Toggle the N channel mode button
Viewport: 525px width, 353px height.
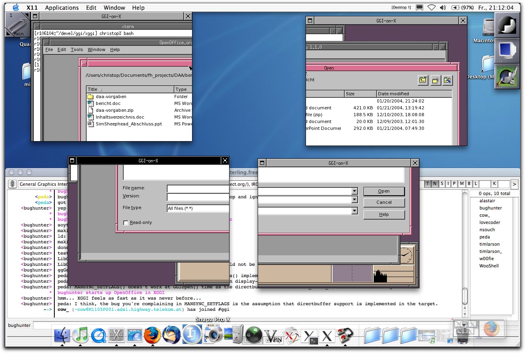[x=435, y=184]
